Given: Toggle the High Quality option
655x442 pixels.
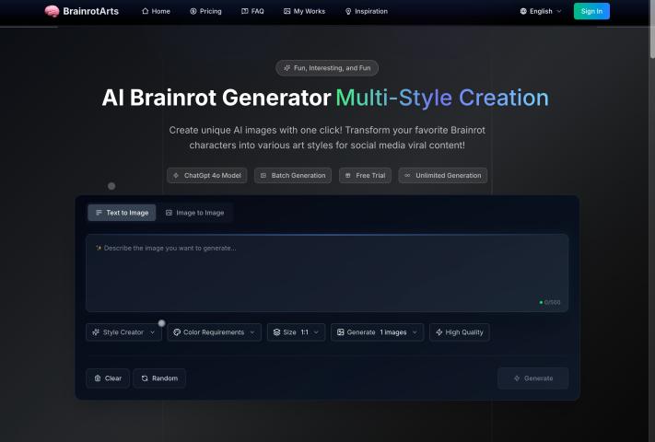Looking at the screenshot, I should [459, 332].
